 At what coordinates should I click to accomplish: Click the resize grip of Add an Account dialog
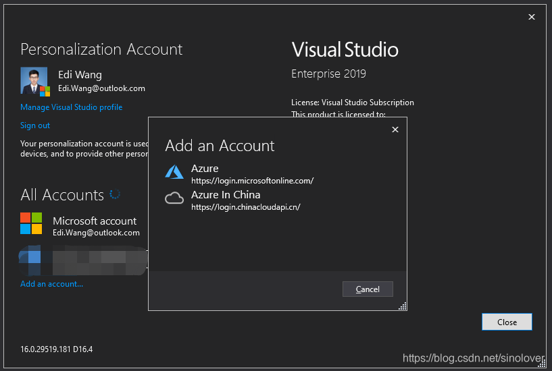tap(403, 306)
